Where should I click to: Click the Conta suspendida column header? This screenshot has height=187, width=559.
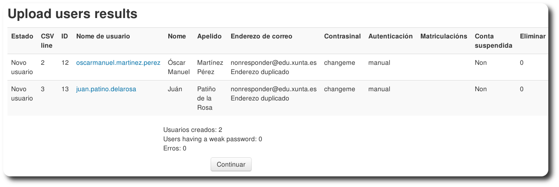(x=493, y=41)
